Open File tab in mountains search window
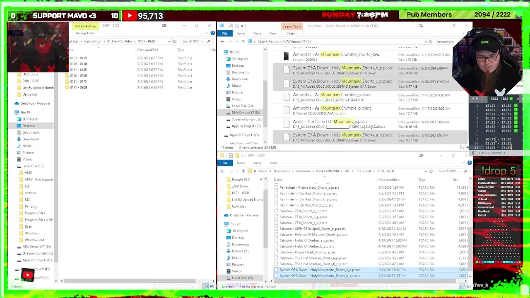Screen dimensions: 530x298 click(x=225, y=34)
